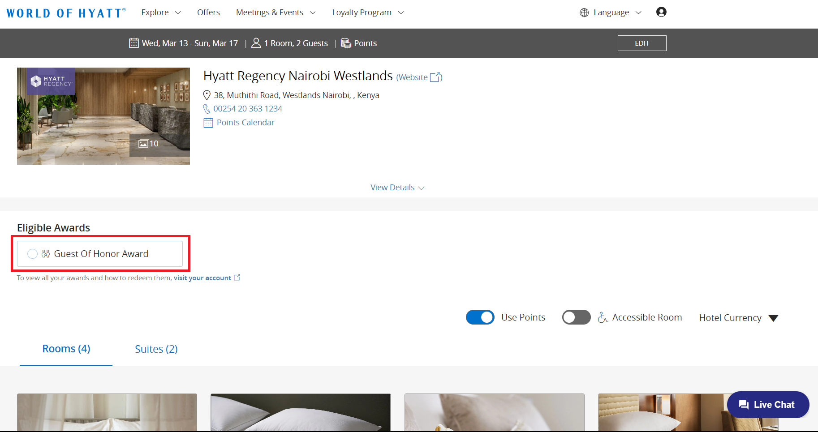Screen dimensions: 818x432
Task: Click the external link icon after visit your account
Action: pyautogui.click(x=237, y=278)
